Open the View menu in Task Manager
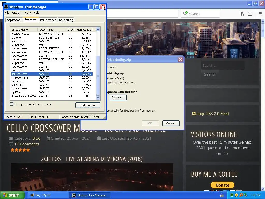Viewport: 265px width, 199px height. (x=28, y=13)
